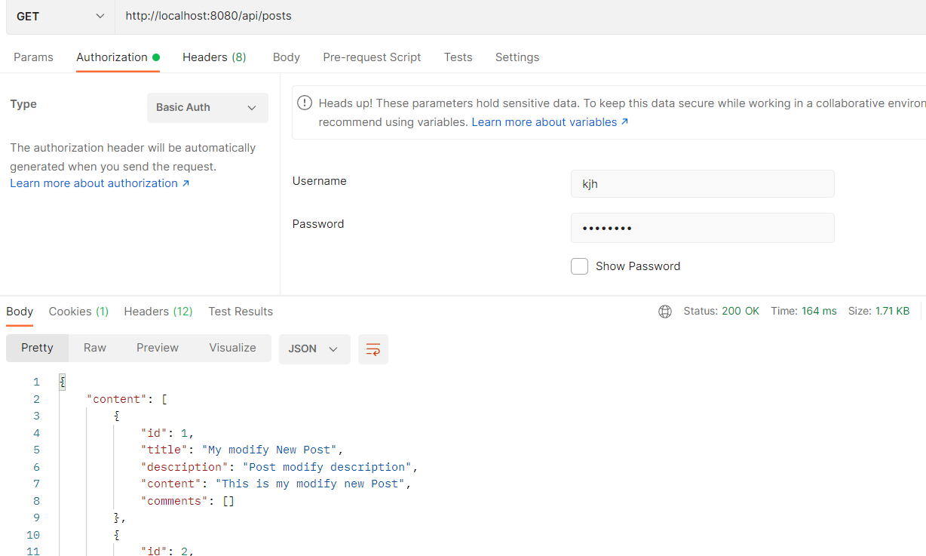Click the "Post modify description" value
Screen dimensions: 926x556
327,467
